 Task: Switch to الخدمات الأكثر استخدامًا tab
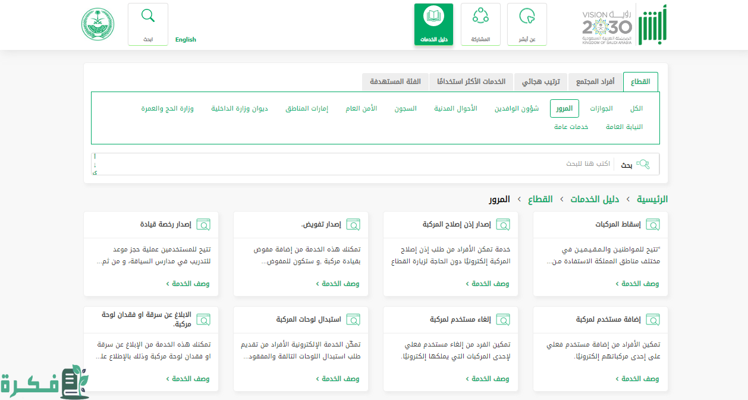[471, 81]
